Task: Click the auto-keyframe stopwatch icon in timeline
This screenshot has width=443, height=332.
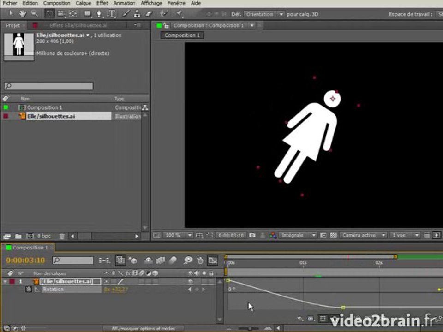Action: [200, 260]
